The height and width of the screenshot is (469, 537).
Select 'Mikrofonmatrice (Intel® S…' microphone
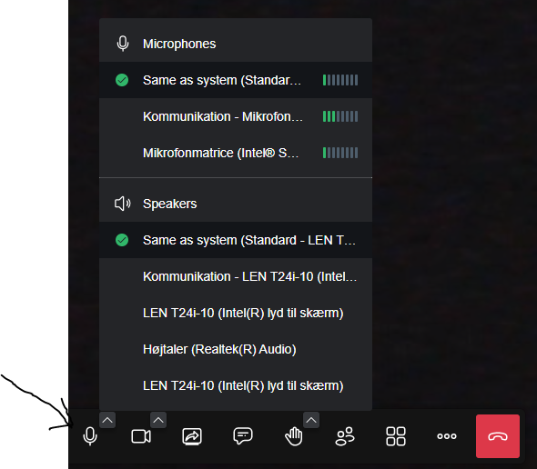coord(236,153)
